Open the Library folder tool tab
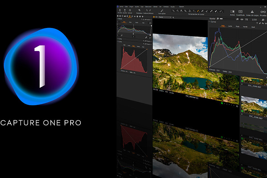Image resolution: width=267 pixels, height=178 pixels. (x=118, y=16)
